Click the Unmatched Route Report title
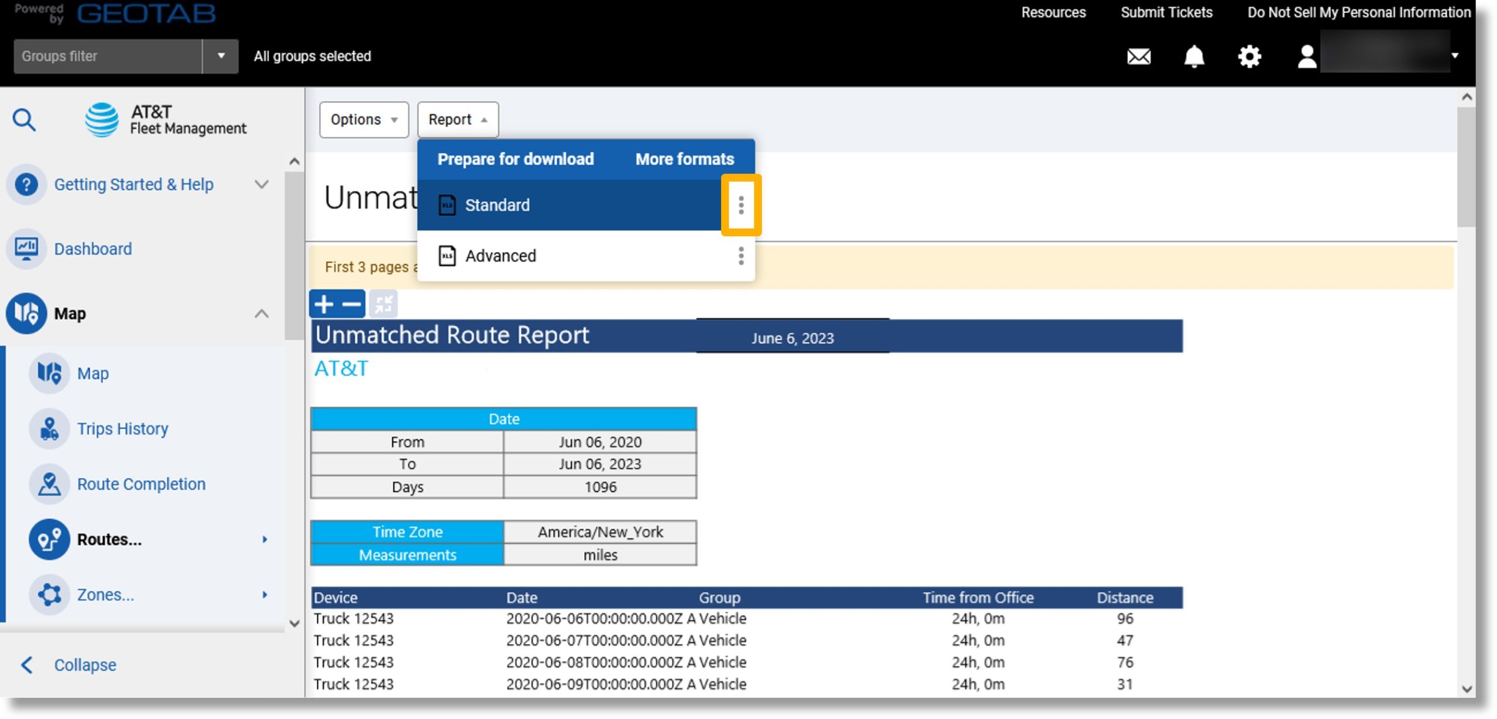1497x719 pixels. 452,336
